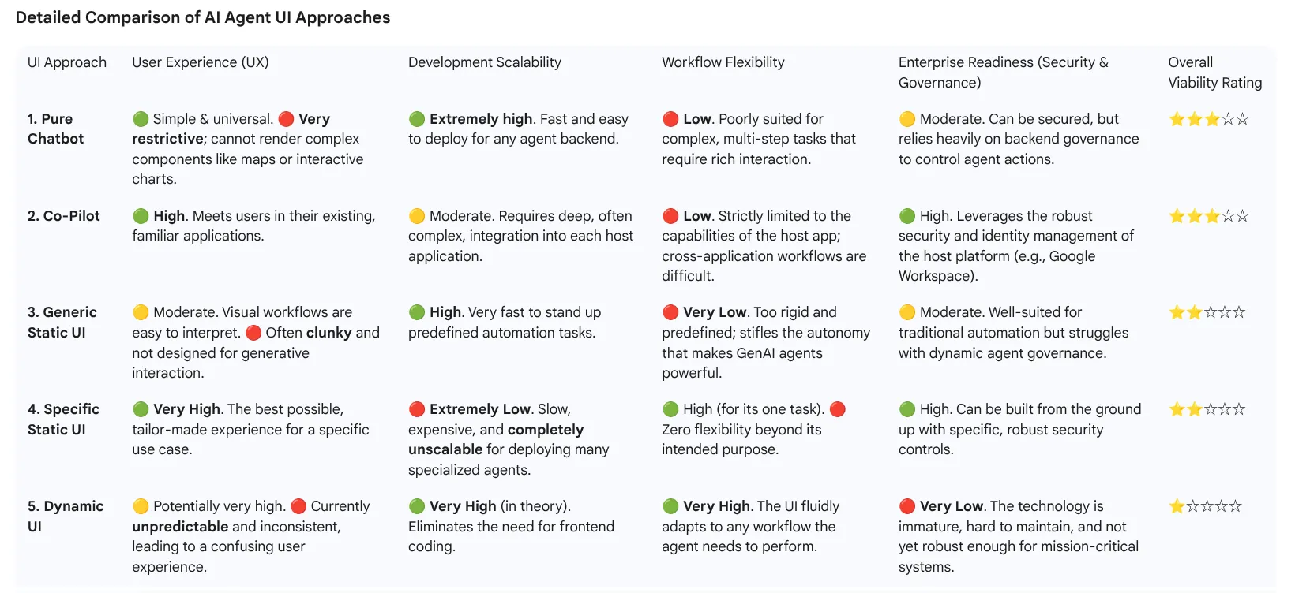Image resolution: width=1295 pixels, height=593 pixels.
Task: Click the 'Development Scalability' column header
Action: (484, 62)
